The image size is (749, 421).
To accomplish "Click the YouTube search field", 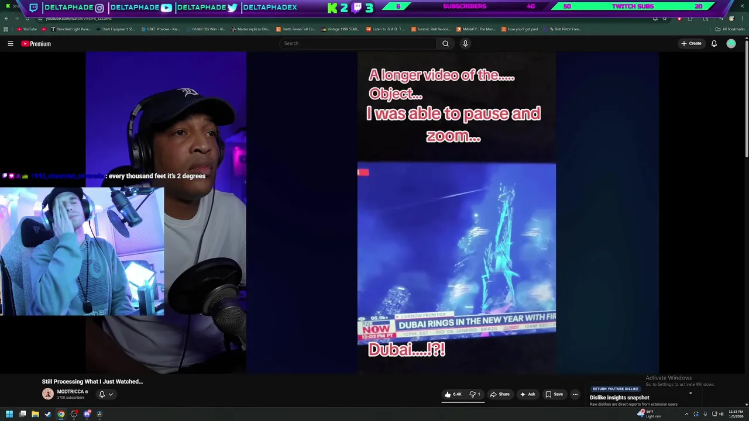I will pyautogui.click(x=358, y=43).
